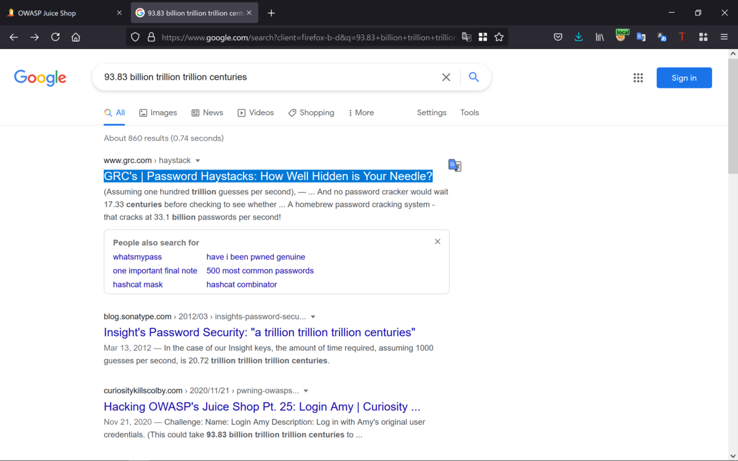Click the Google Translate extension icon
Screen dimensions: 738x461
pos(641,37)
